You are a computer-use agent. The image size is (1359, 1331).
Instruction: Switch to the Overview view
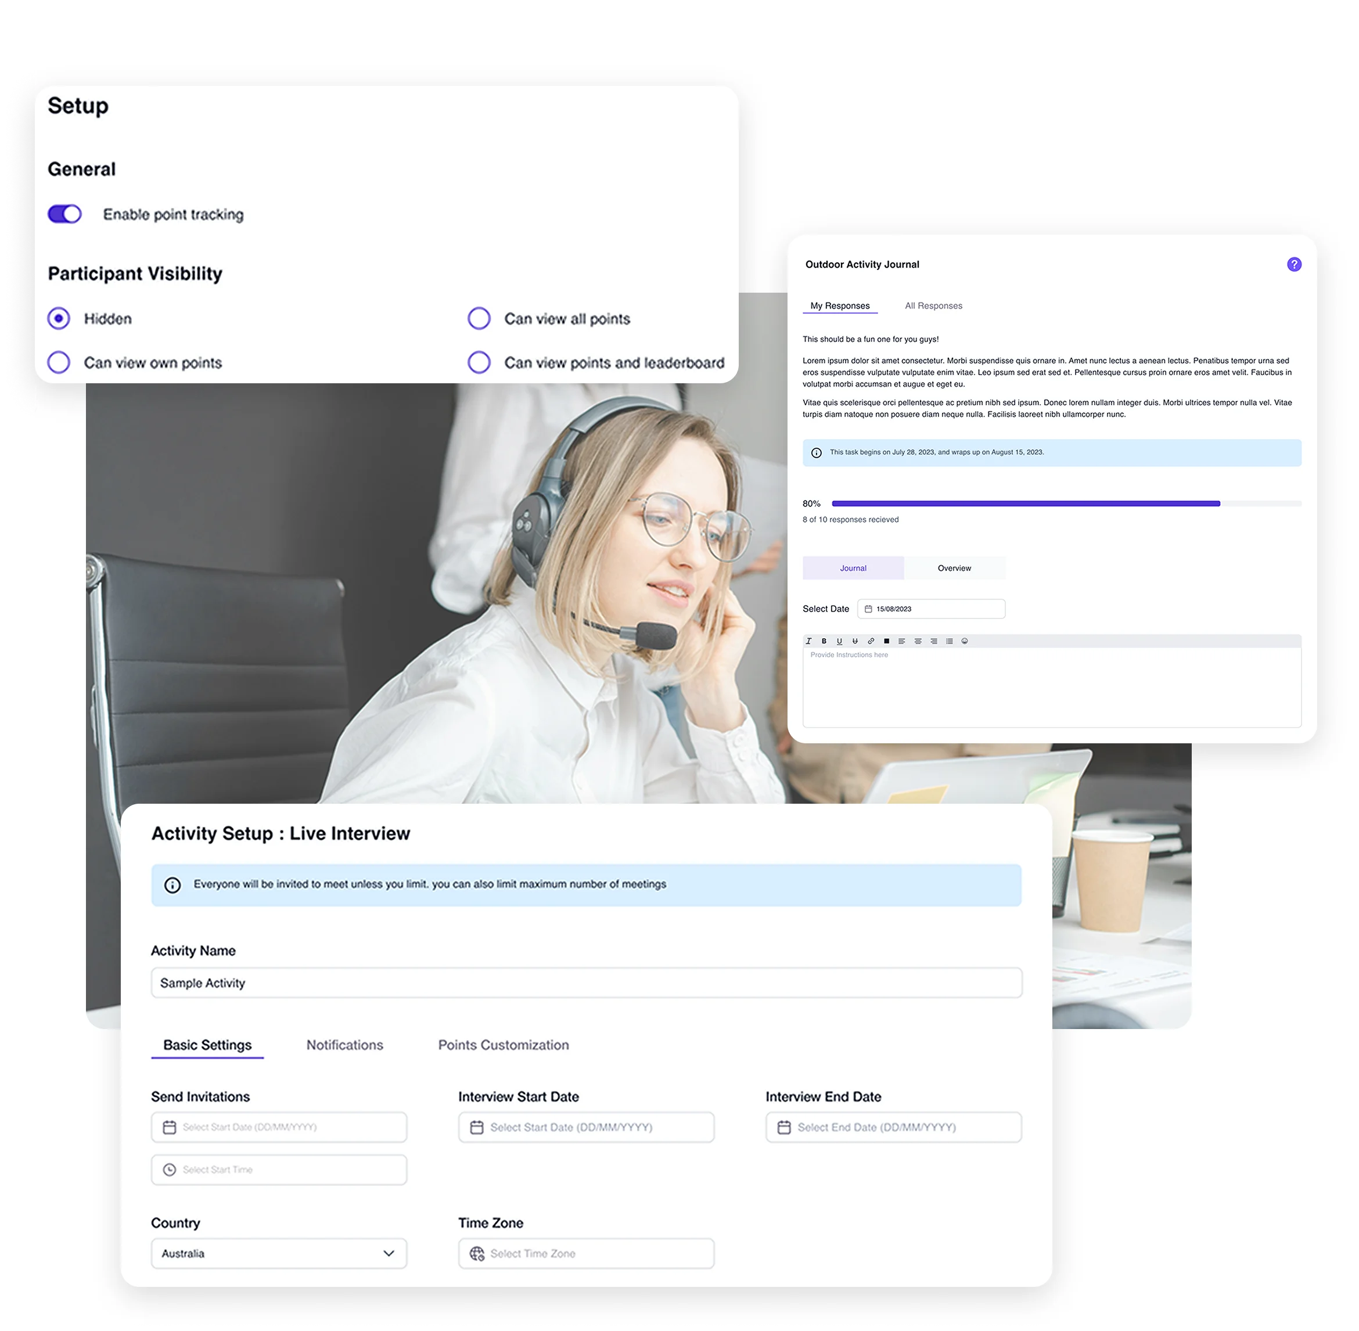point(954,567)
